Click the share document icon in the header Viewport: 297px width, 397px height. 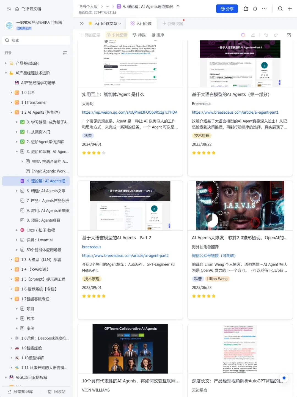tap(246, 9)
